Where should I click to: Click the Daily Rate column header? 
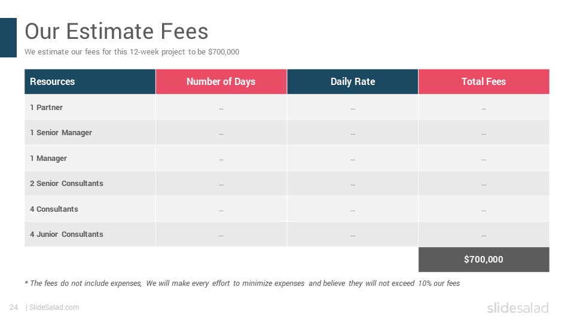tap(353, 82)
